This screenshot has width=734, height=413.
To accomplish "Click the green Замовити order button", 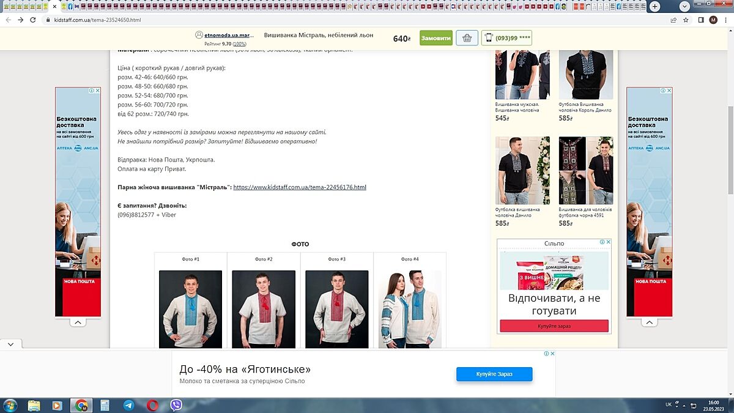I will coord(436,38).
